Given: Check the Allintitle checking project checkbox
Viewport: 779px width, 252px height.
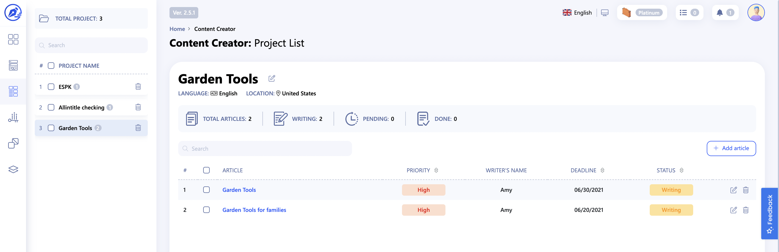Looking at the screenshot, I should pos(51,107).
